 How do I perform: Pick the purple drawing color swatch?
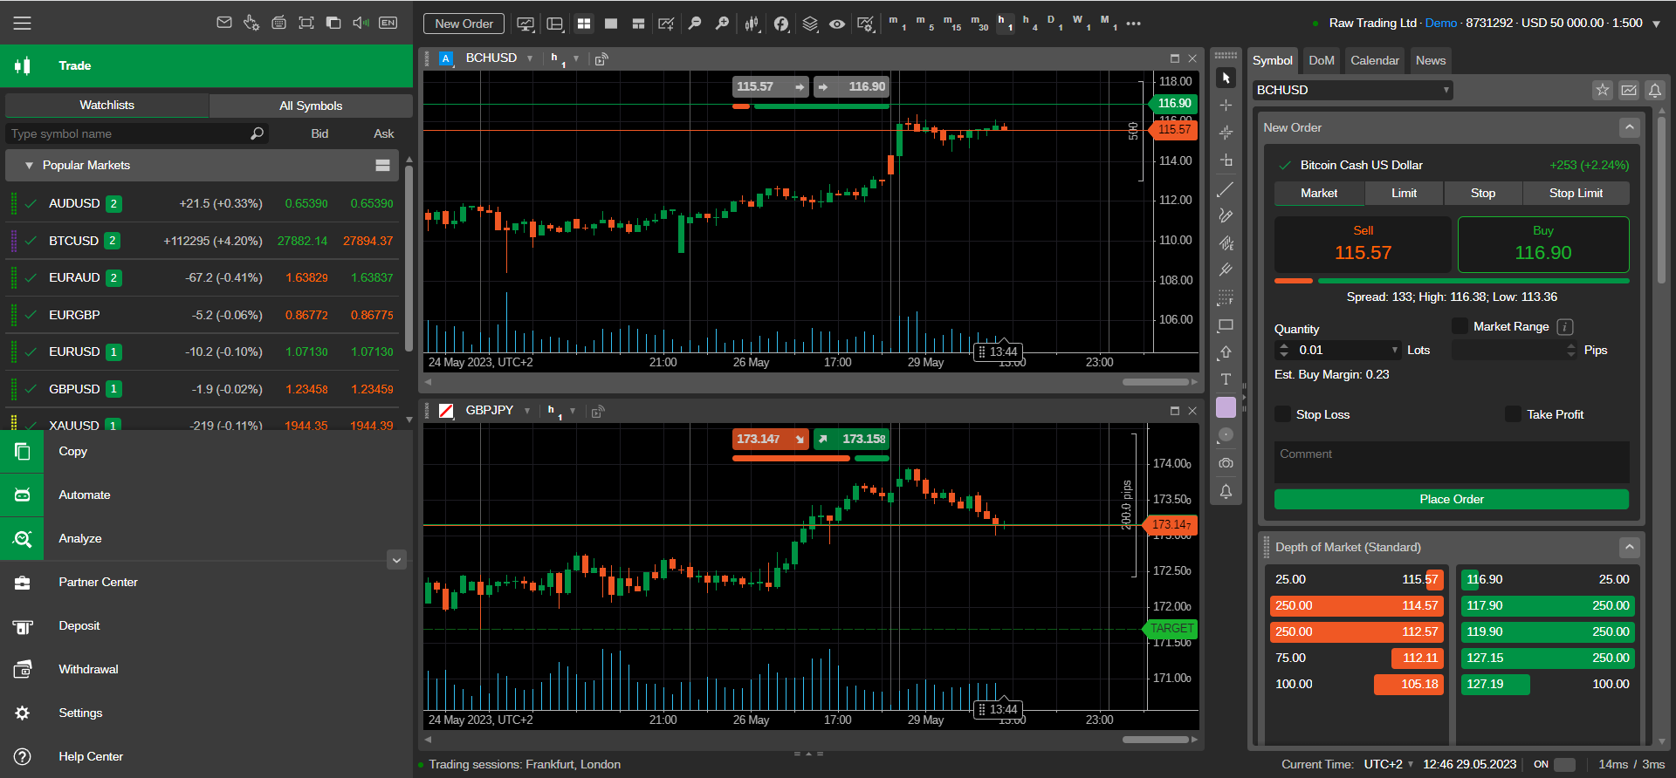1226,407
